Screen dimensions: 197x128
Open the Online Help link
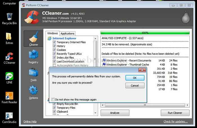click(x=30, y=122)
